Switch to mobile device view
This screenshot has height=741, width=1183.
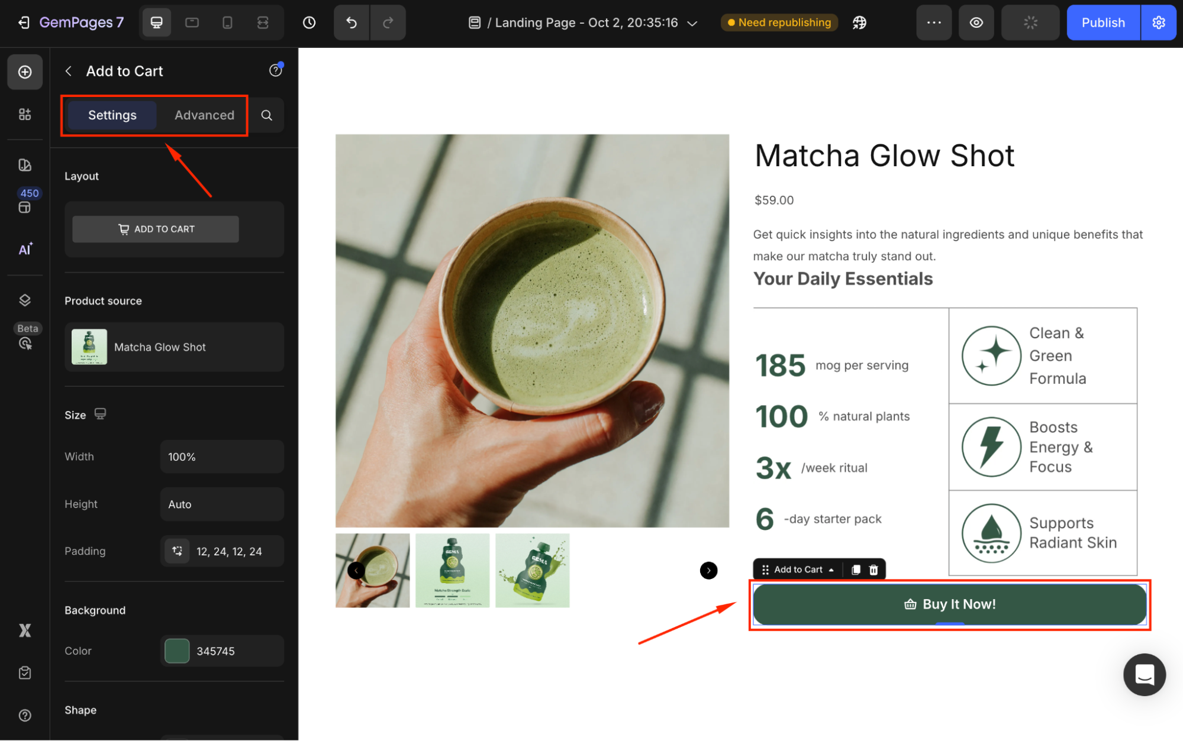[x=227, y=22]
